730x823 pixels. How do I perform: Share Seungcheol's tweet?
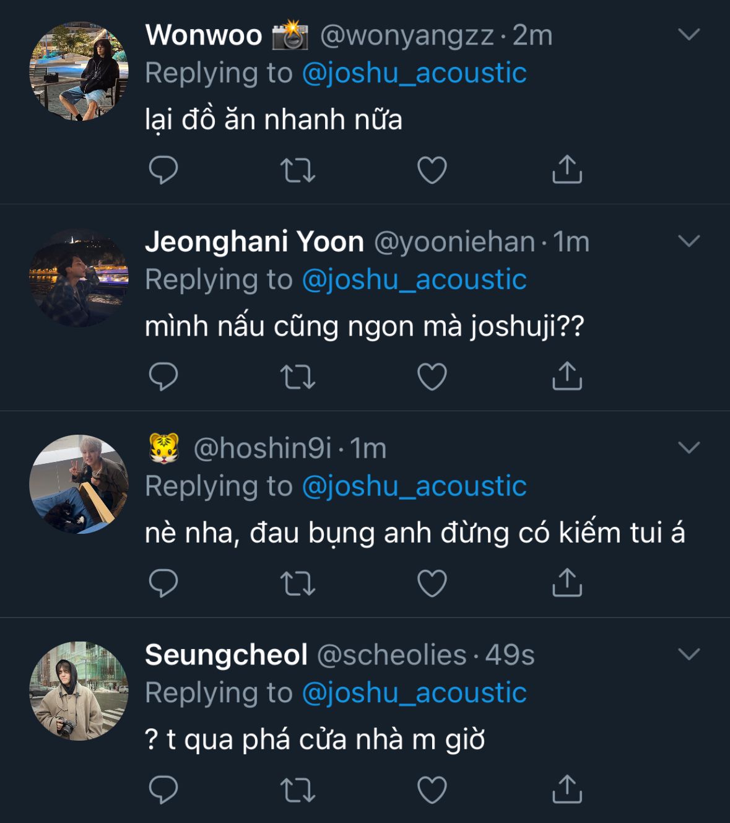point(567,790)
